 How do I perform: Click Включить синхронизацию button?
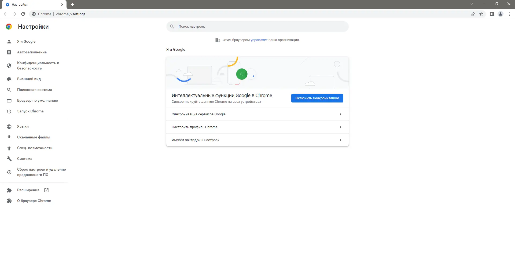coord(317,98)
